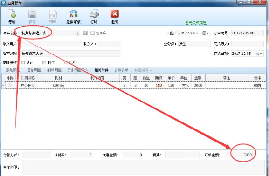Screen dimensions: 269x176
Task: Click the row indicator arrow of first row
Action: pos(3,85)
